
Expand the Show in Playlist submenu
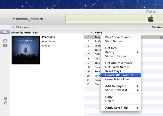coord(121,90)
